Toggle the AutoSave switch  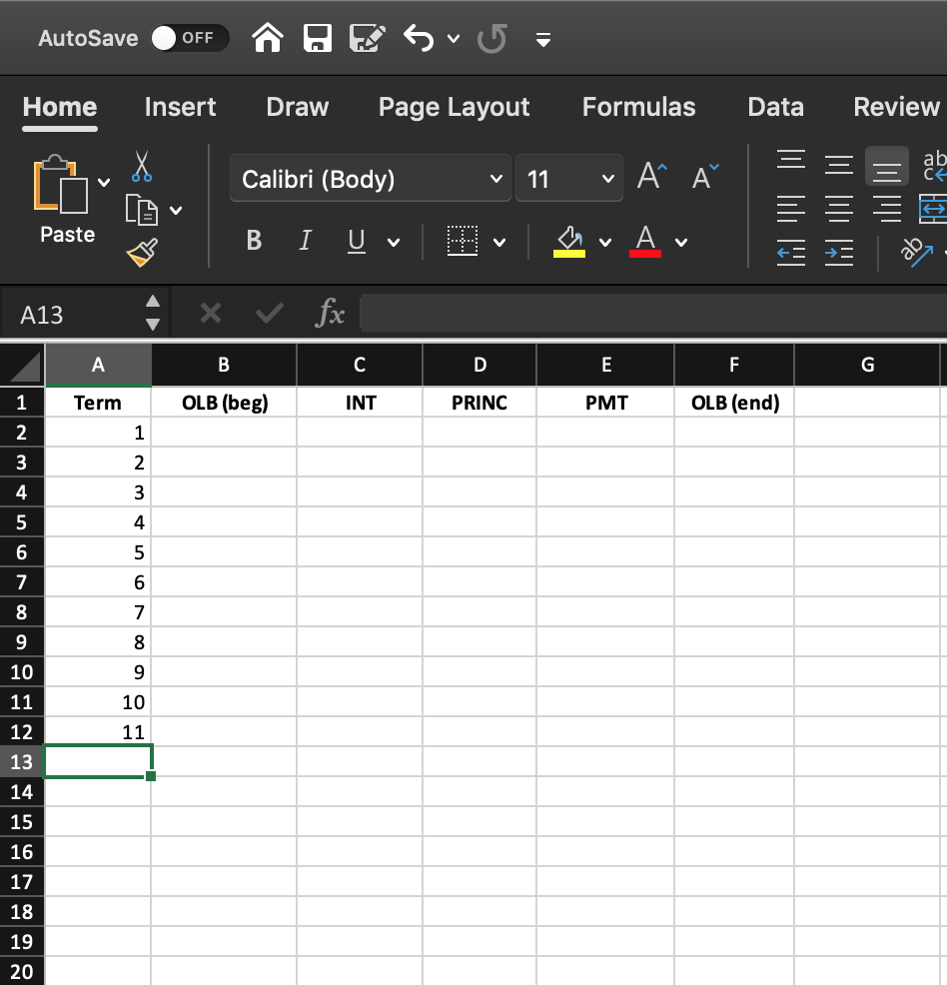(x=190, y=38)
